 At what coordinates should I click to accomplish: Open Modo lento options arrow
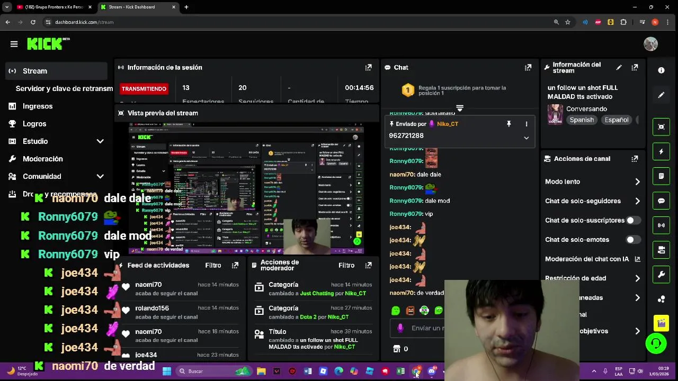(x=637, y=182)
